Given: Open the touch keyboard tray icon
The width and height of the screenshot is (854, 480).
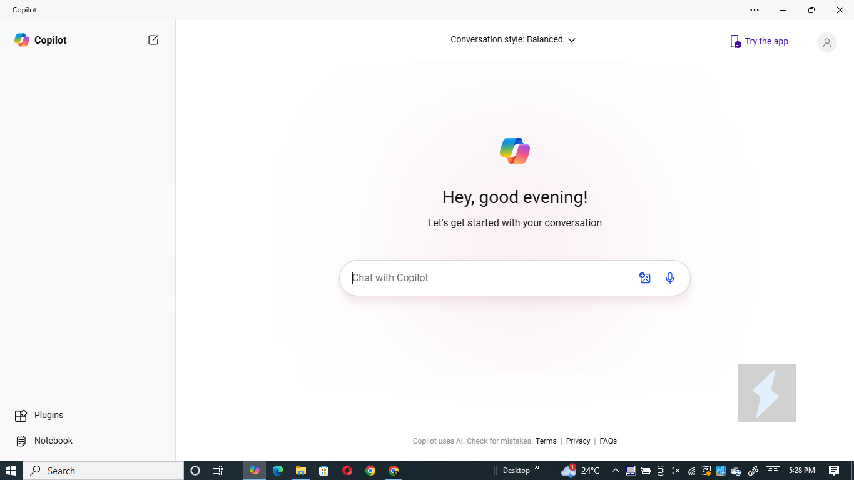Looking at the screenshot, I should coord(773,471).
